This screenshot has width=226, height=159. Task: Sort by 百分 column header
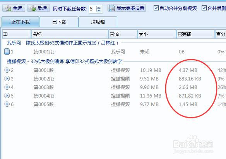click(x=221, y=34)
